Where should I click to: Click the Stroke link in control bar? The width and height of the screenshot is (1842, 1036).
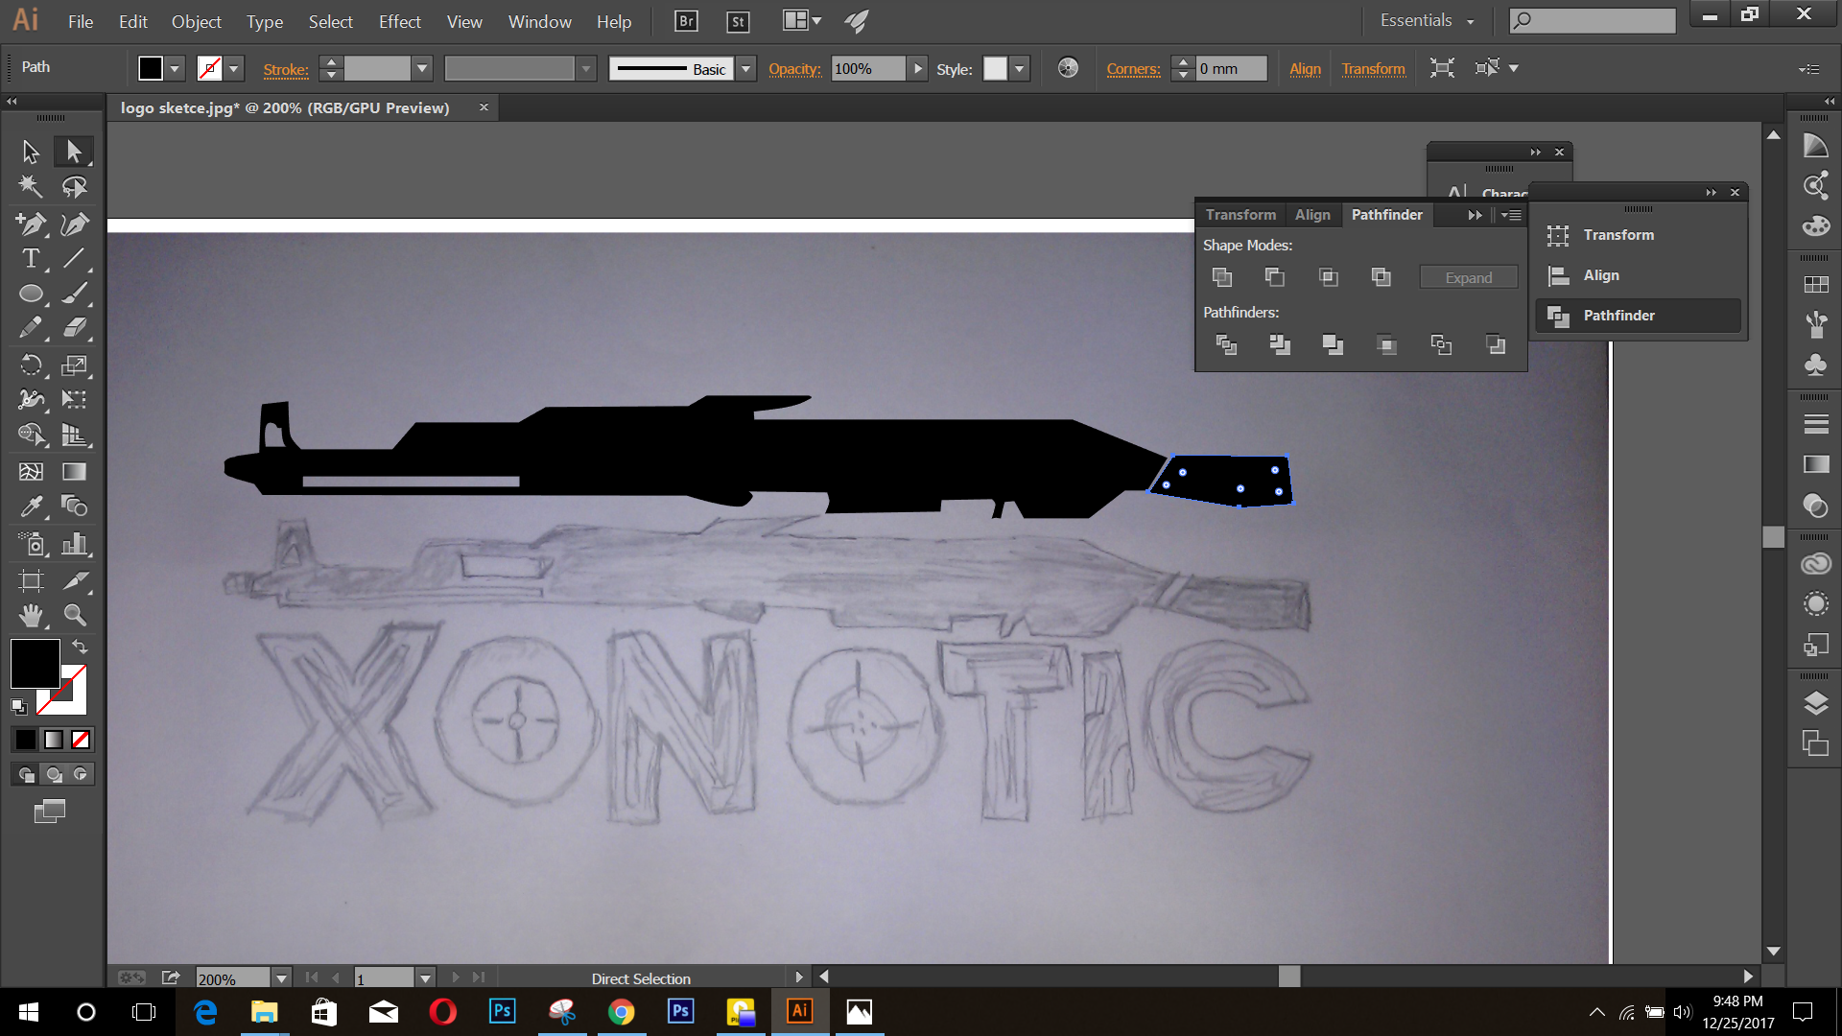point(286,69)
